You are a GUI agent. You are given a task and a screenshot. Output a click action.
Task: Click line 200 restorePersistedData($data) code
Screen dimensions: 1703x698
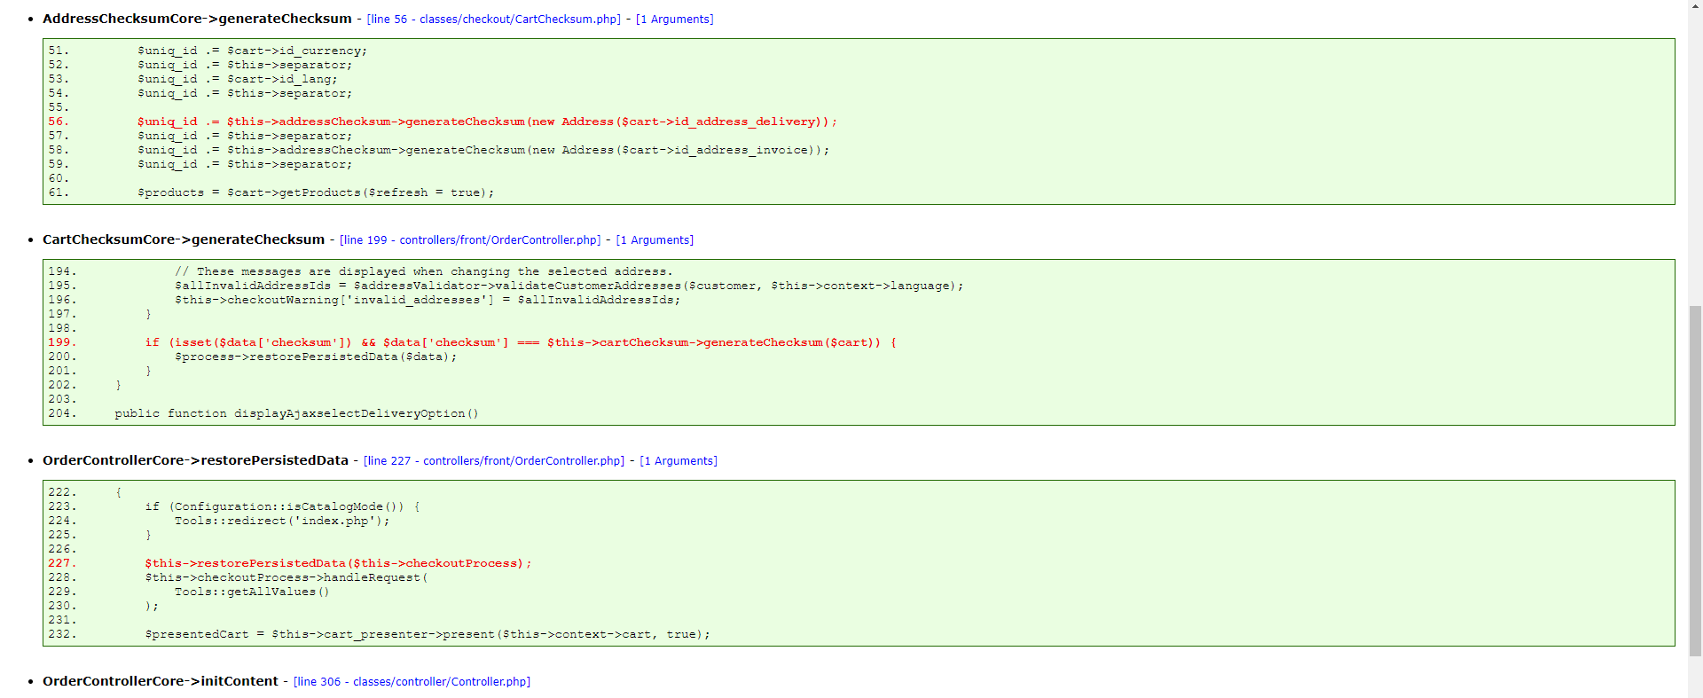316,357
